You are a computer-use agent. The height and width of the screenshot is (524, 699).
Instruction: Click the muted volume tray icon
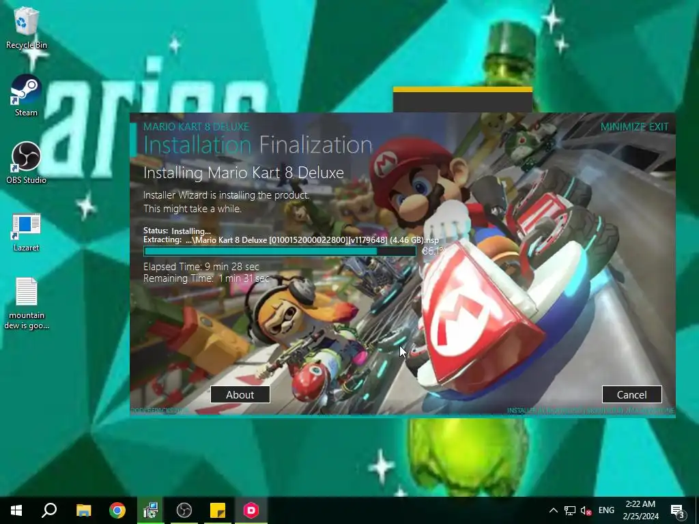coord(586,510)
